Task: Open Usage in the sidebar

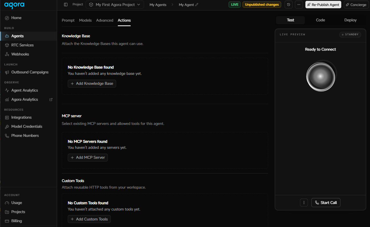Action: (28, 203)
